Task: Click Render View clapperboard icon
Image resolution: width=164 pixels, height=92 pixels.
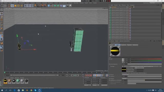Action: coord(39,6)
